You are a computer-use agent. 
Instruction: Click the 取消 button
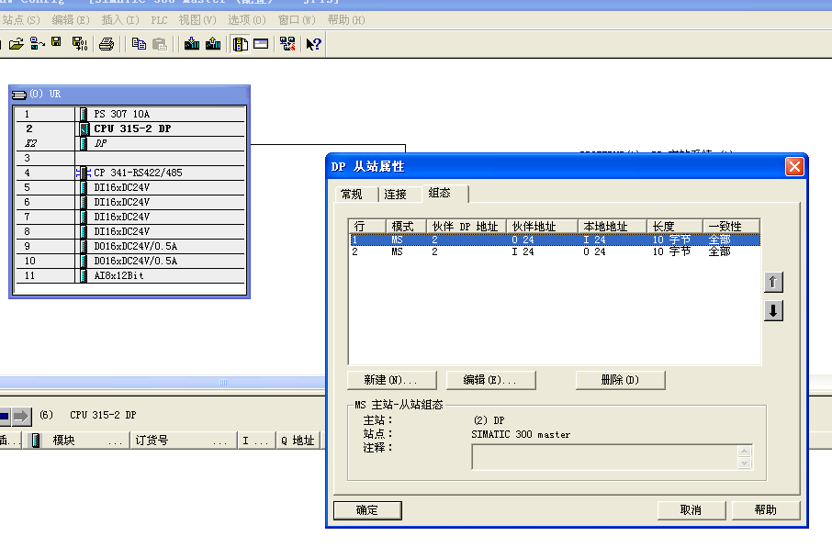tap(691, 510)
